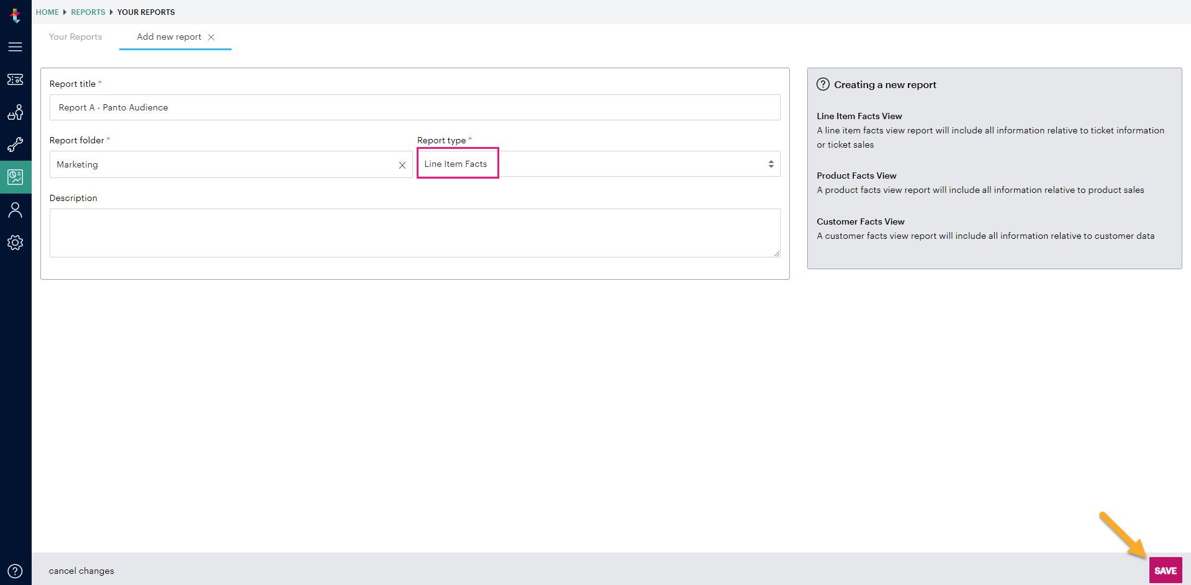This screenshot has width=1191, height=585.
Task: Open the customer profile icon in sidebar
Action: tap(16, 210)
